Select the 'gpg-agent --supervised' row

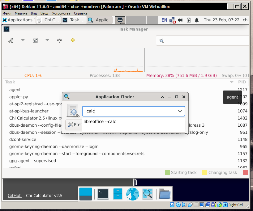(x=125, y=161)
